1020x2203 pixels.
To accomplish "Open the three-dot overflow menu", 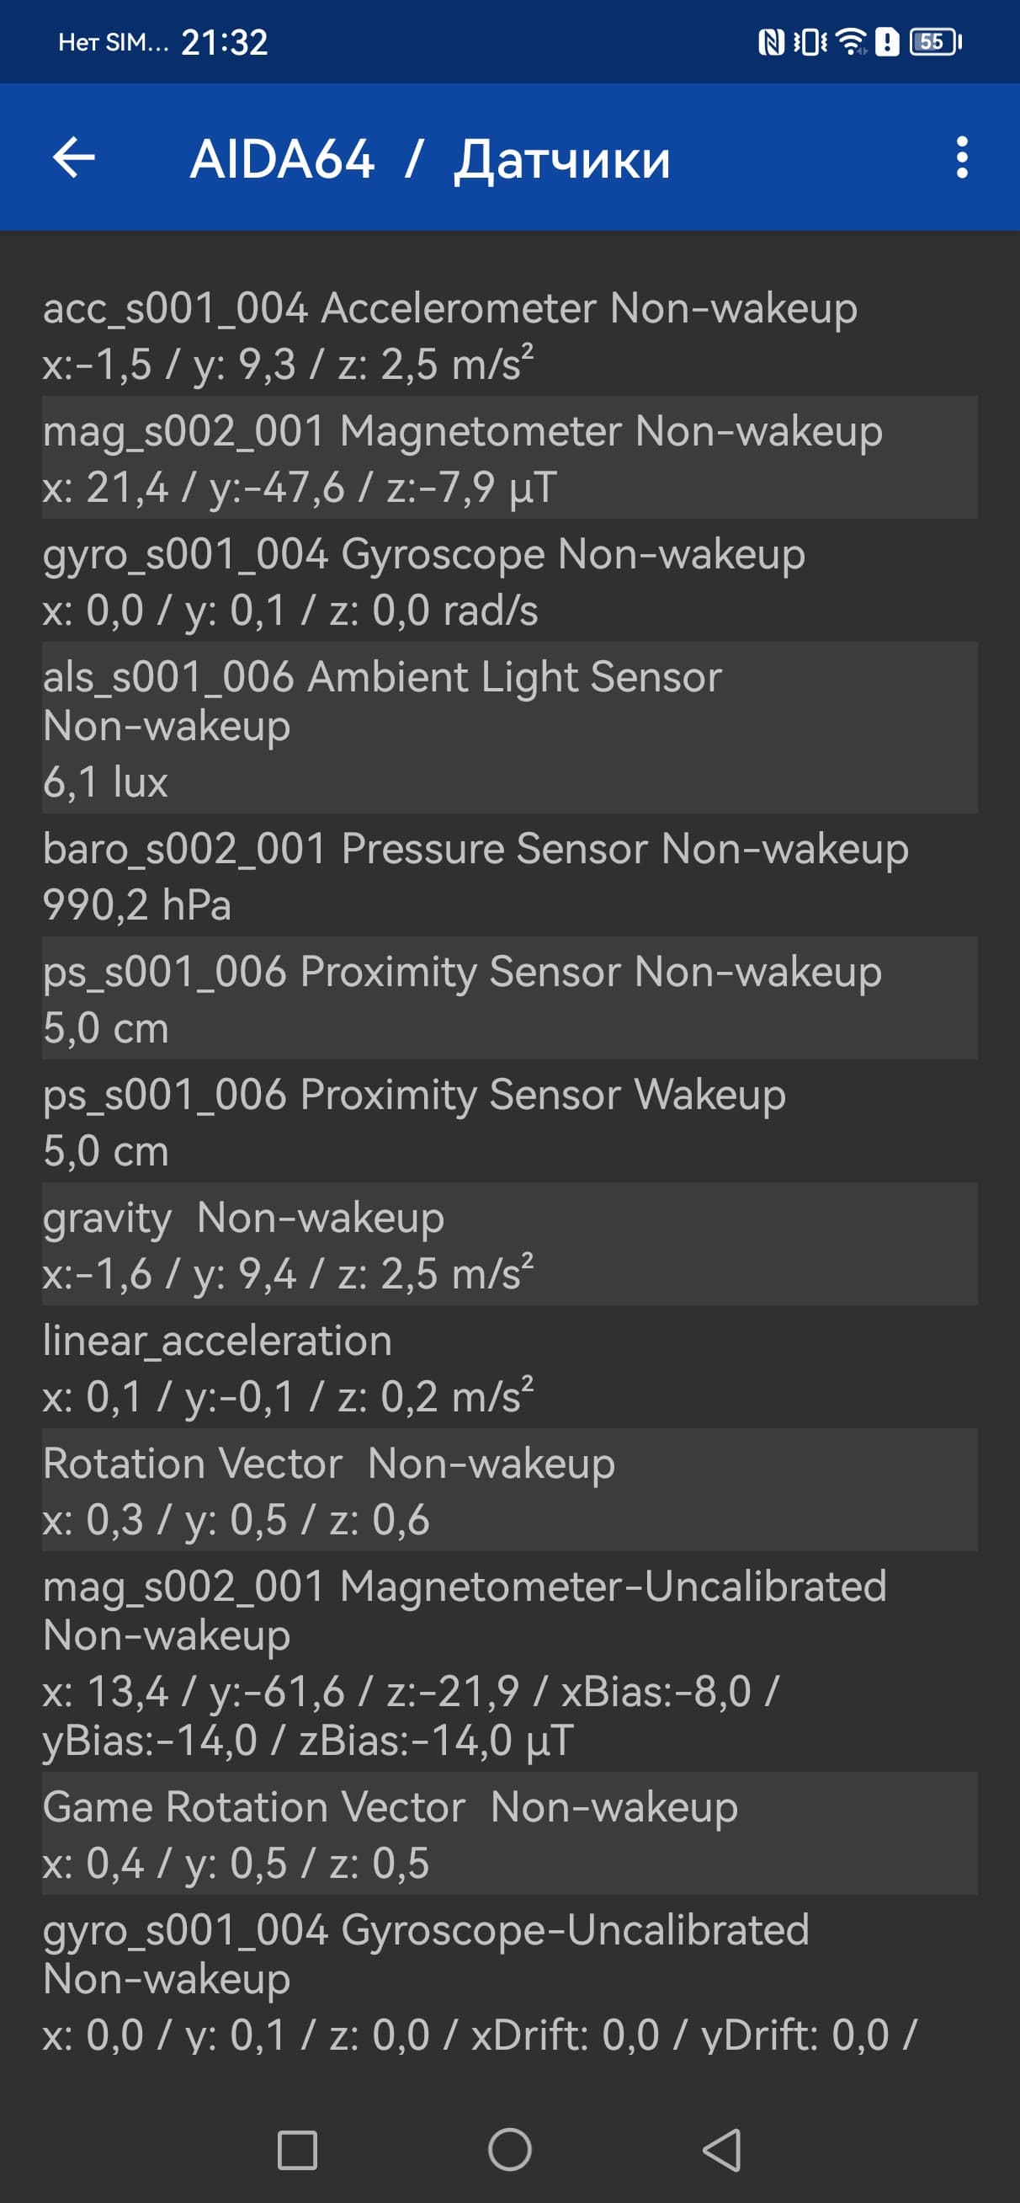I will point(962,158).
